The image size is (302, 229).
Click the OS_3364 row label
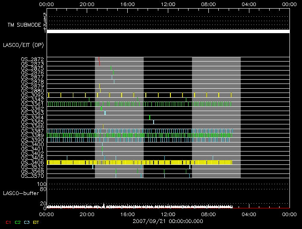pos(32,118)
